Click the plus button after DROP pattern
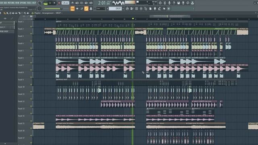The image size is (258, 145). [123, 8]
